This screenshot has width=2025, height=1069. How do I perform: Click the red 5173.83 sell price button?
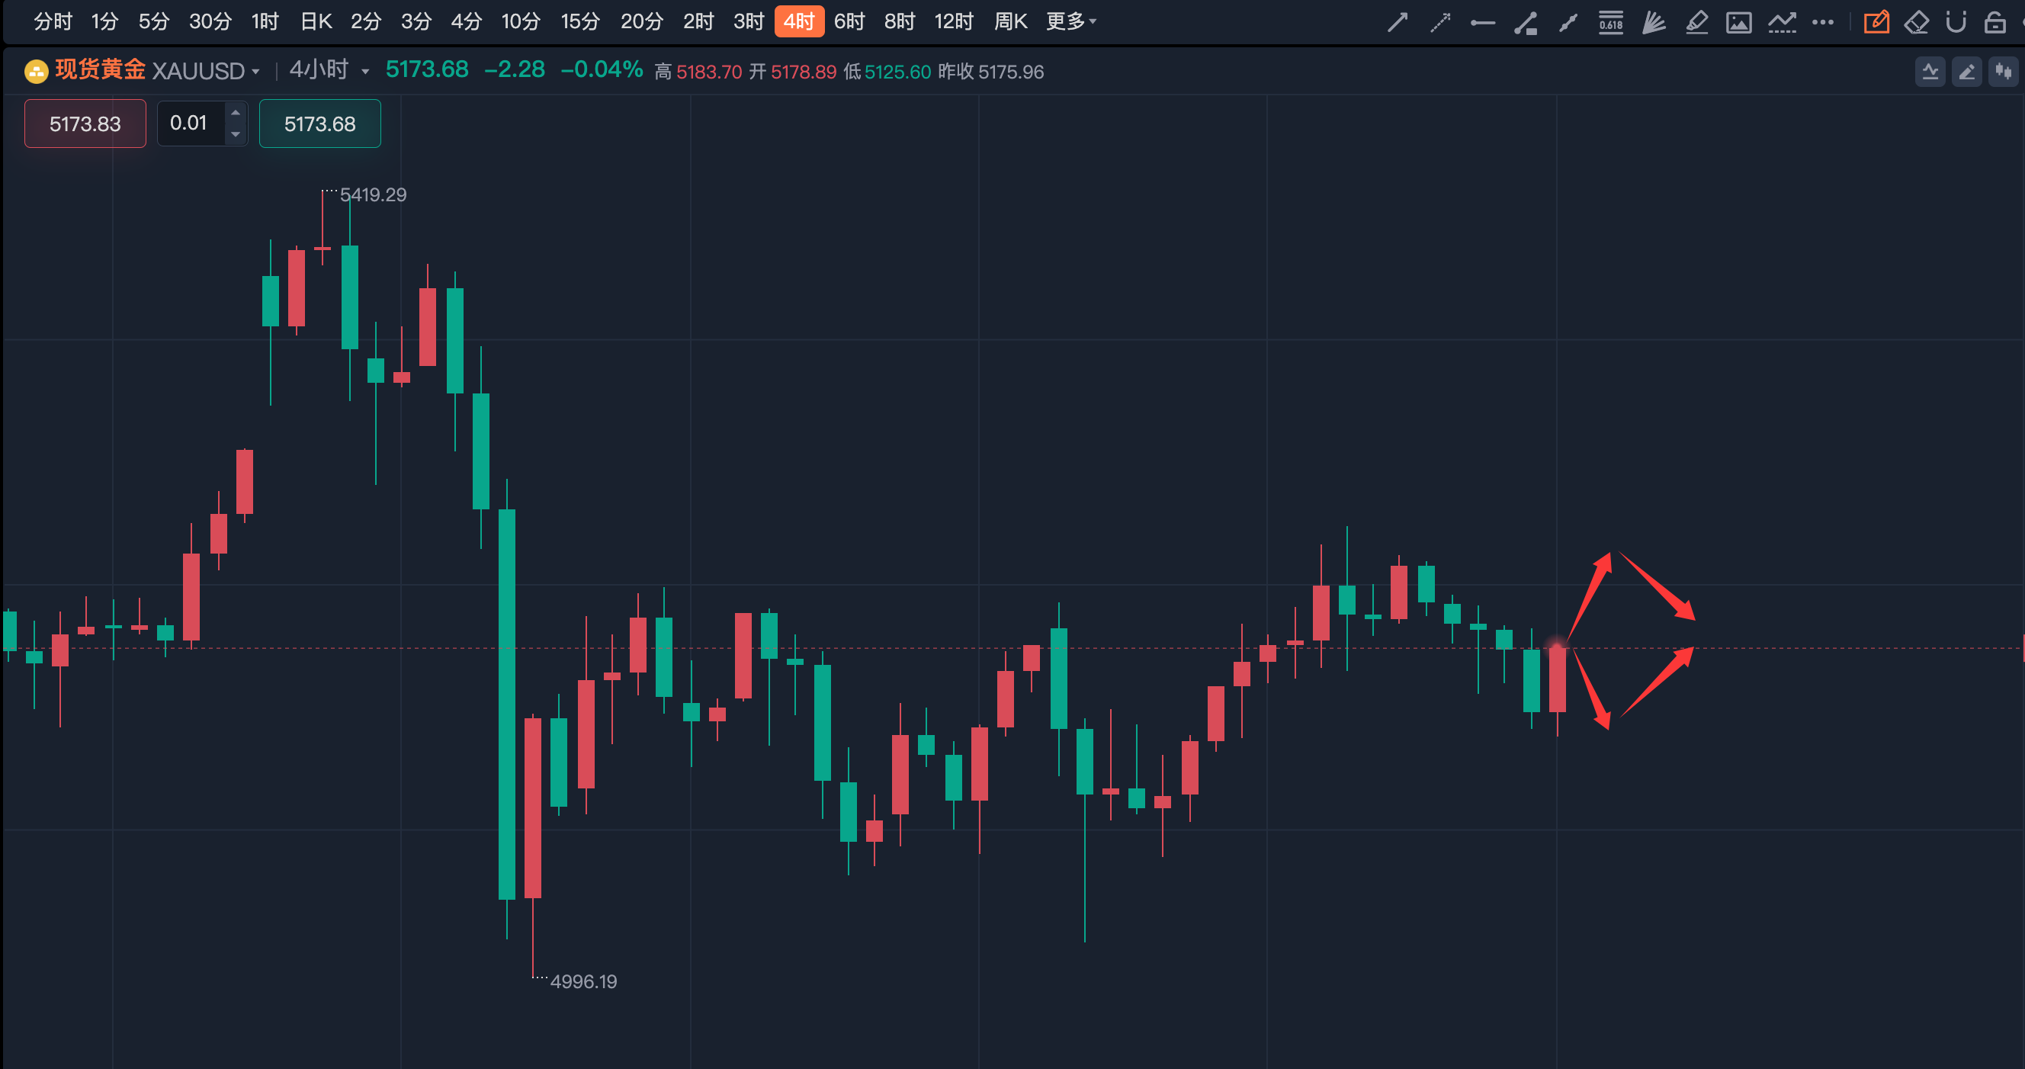(x=85, y=124)
